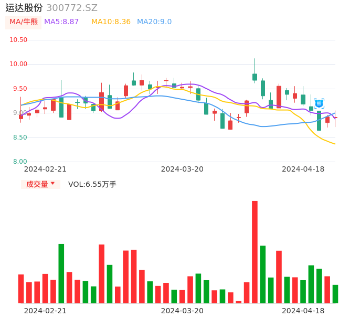Click the first red volume bar on left

click(x=21, y=289)
